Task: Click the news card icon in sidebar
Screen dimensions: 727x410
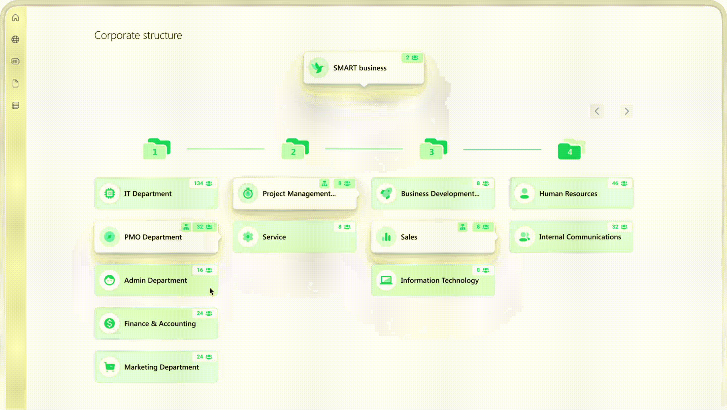Action: (16, 61)
